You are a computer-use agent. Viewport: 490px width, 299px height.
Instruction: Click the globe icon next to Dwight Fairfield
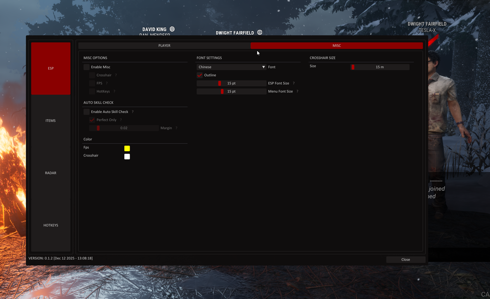[260, 32]
